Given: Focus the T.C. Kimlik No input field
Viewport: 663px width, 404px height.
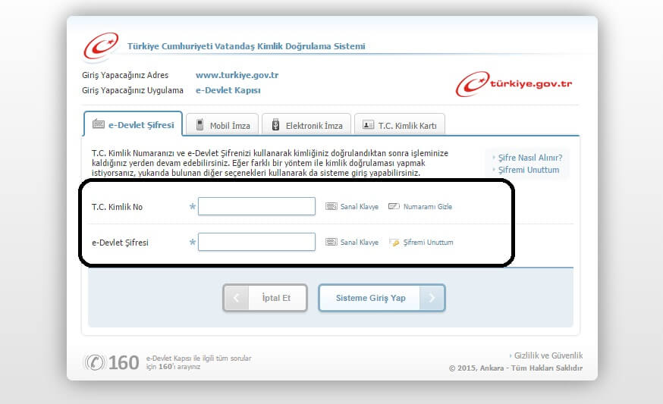Looking at the screenshot, I should 256,206.
